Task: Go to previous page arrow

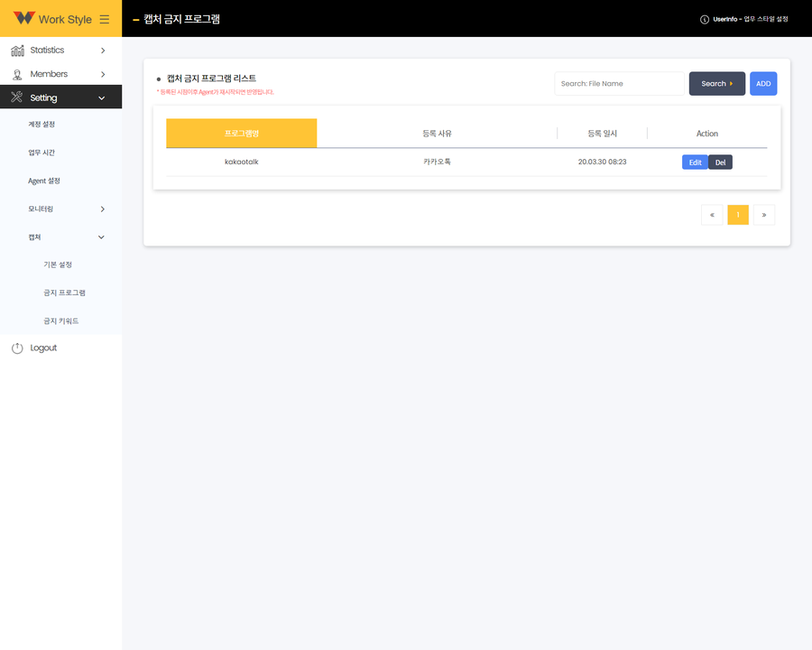Action: pyautogui.click(x=712, y=215)
